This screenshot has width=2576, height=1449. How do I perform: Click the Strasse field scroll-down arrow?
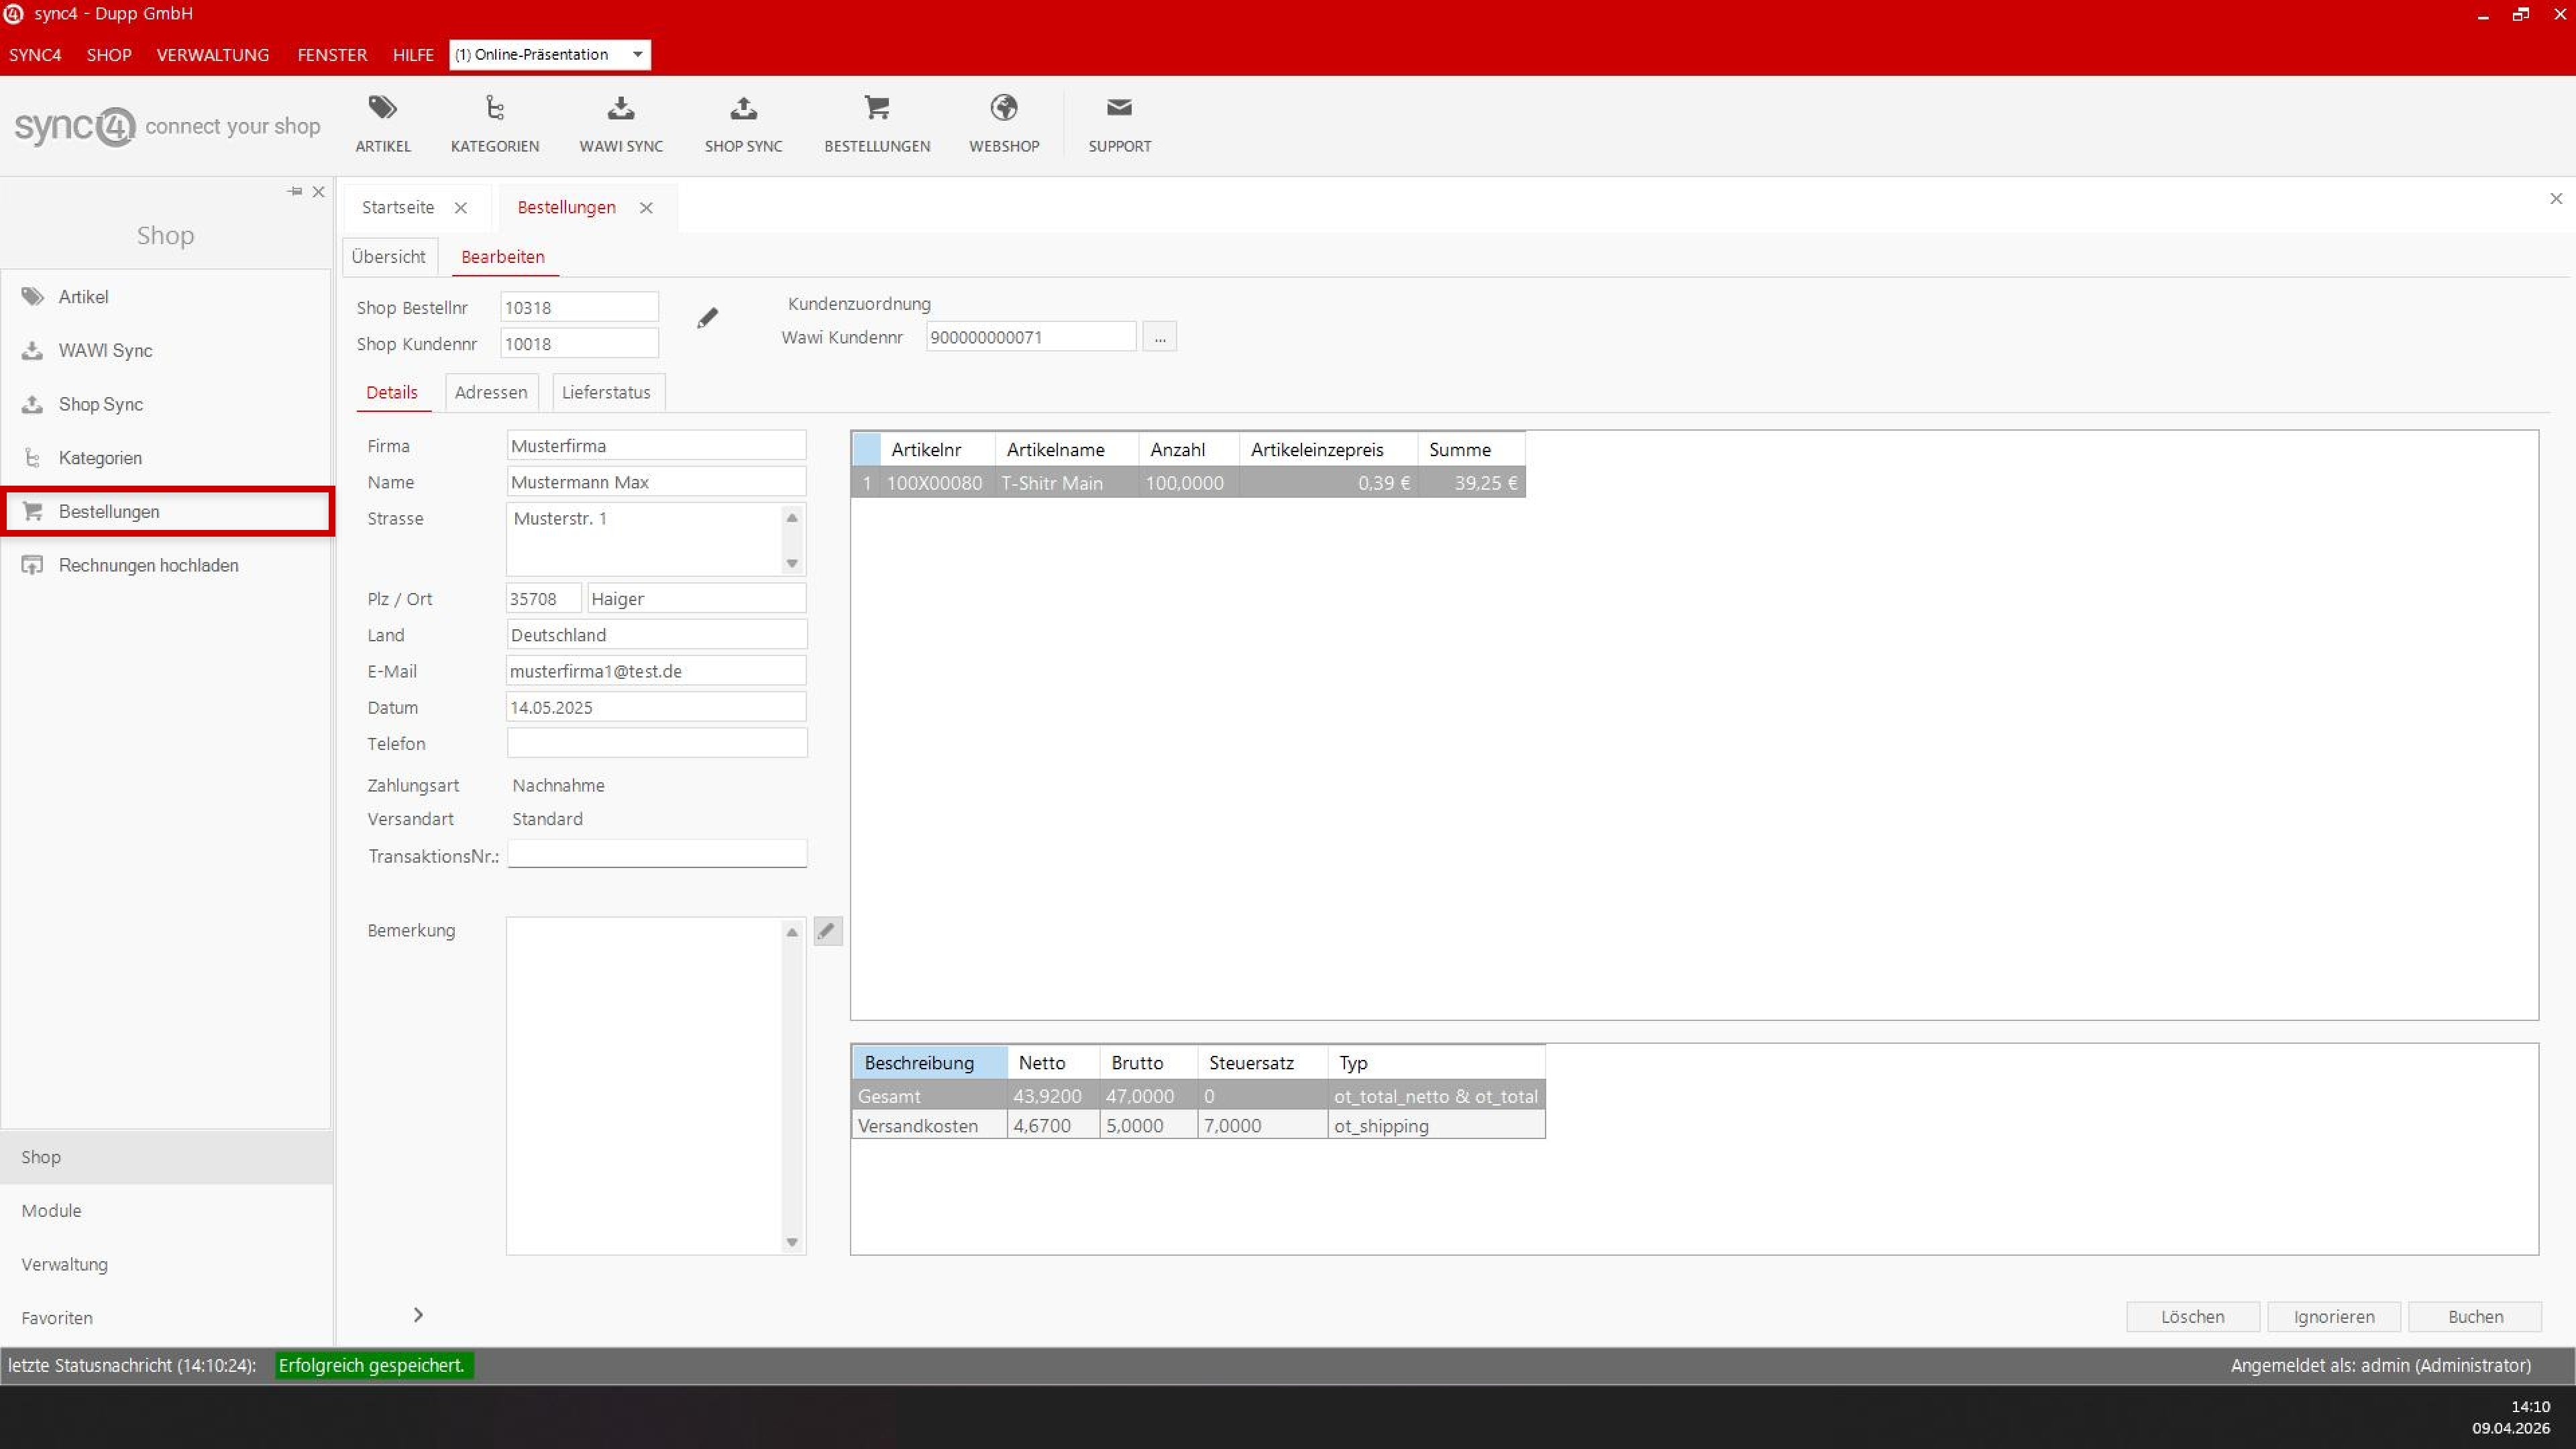[791, 563]
